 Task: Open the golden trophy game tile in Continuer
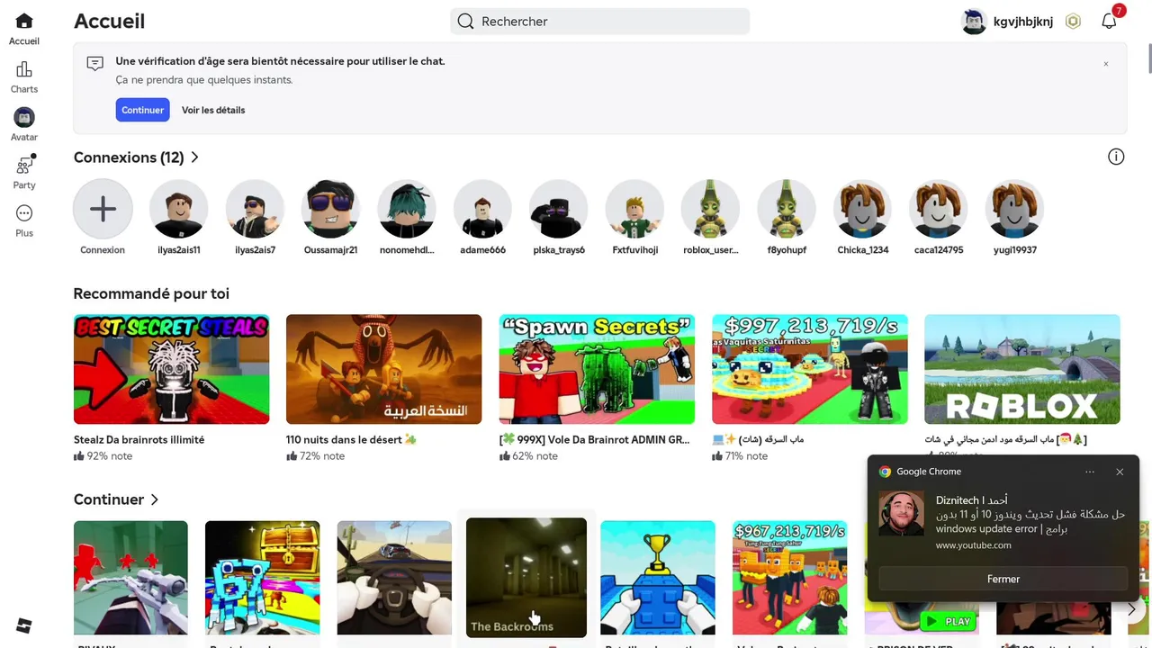(x=658, y=578)
